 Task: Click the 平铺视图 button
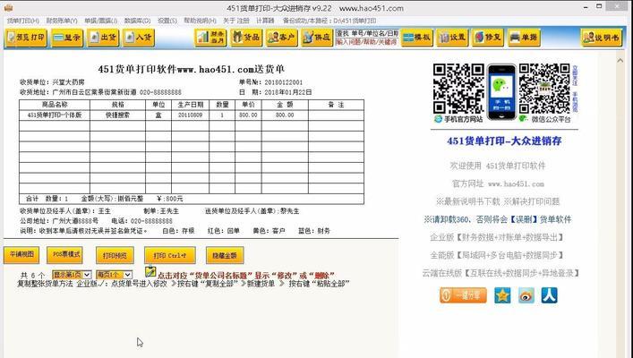[21, 255]
